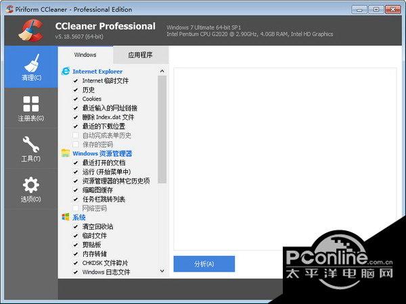Image resolution: width=406 pixels, height=304 pixels.
Task: Click the 分析(A) analyze button
Action: [204, 264]
